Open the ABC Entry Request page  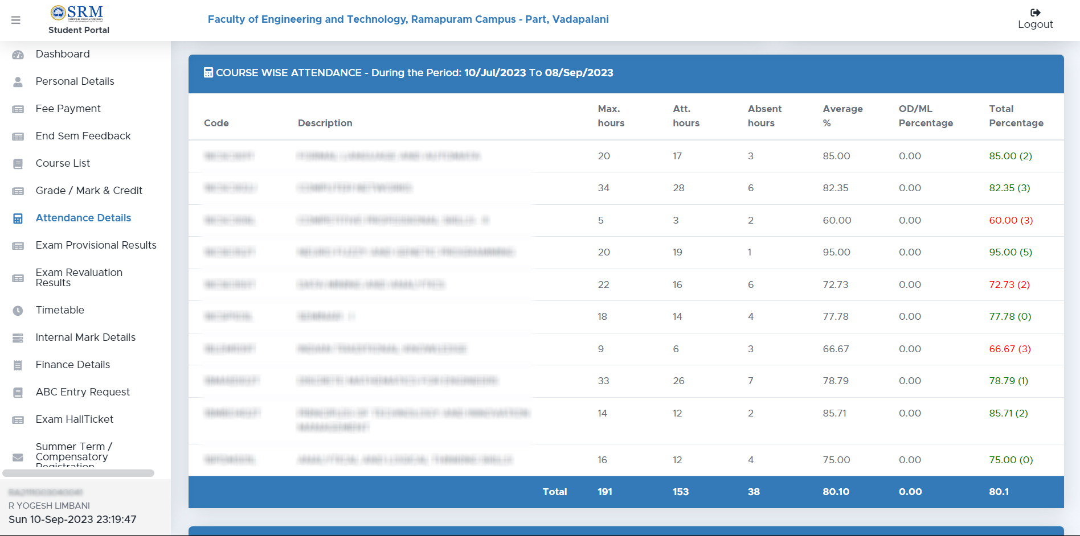[82, 392]
